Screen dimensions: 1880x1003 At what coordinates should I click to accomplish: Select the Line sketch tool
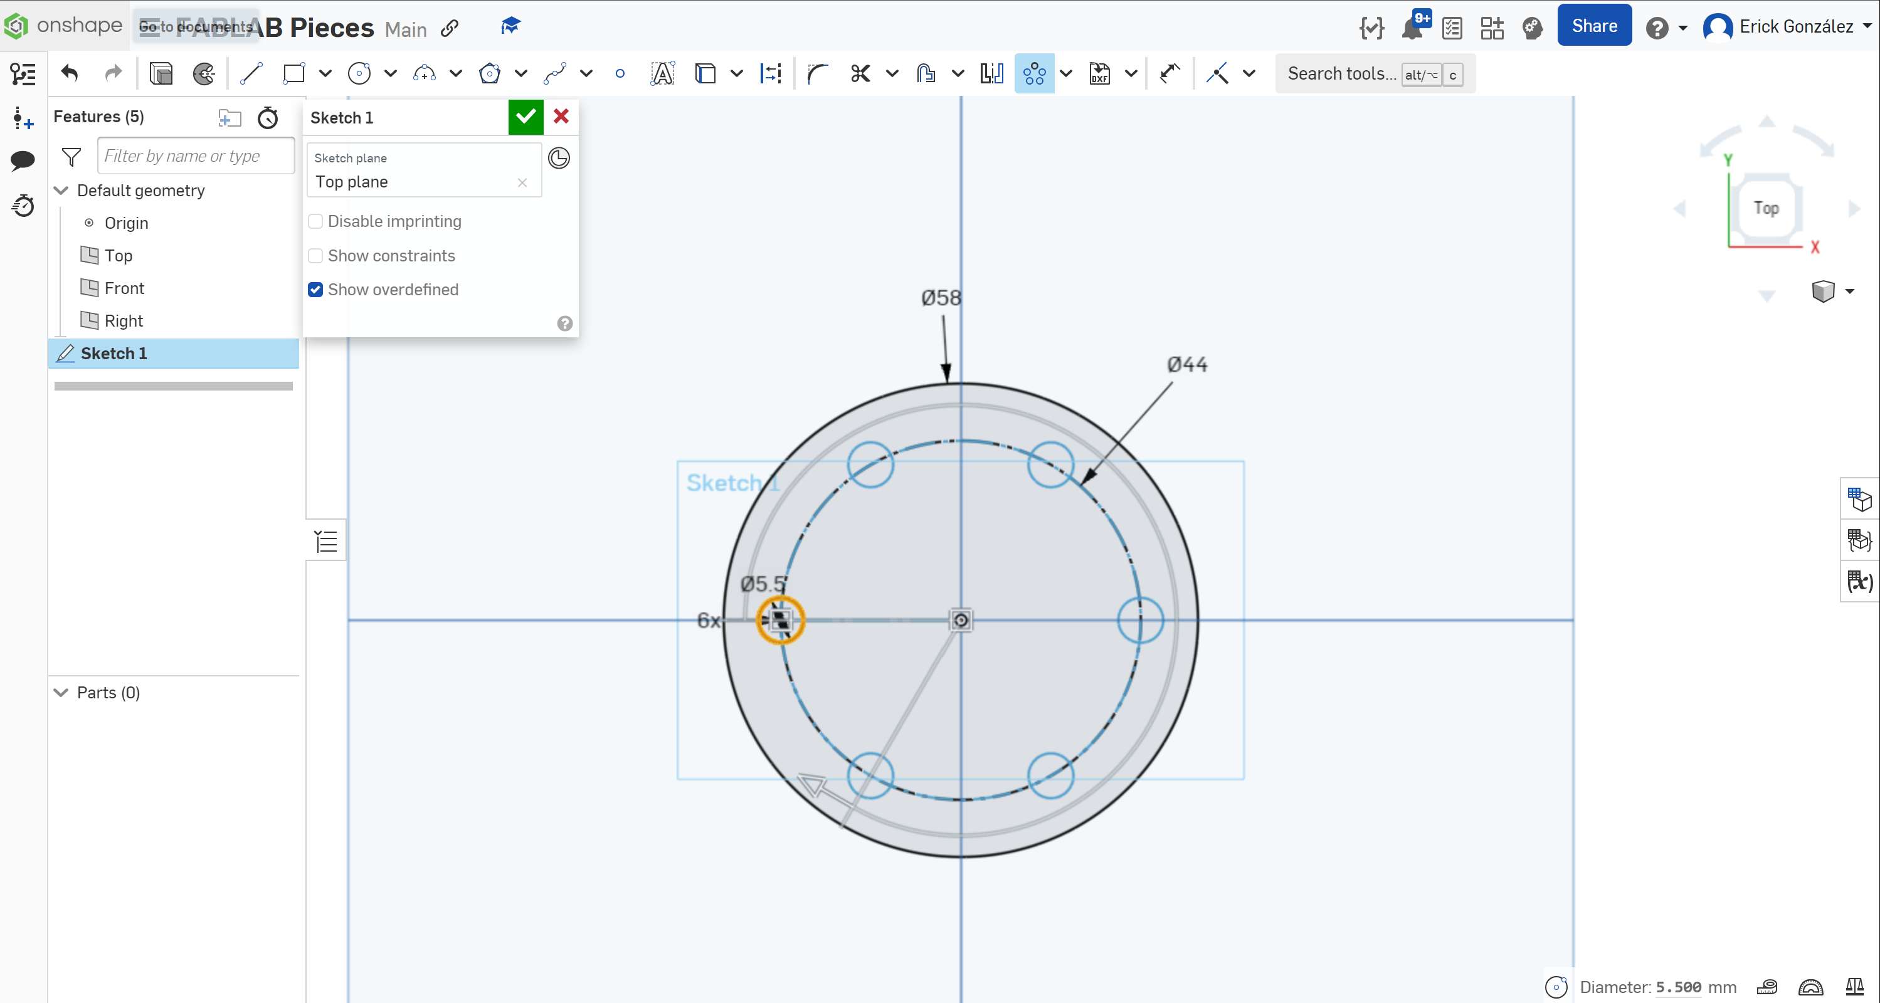point(251,74)
